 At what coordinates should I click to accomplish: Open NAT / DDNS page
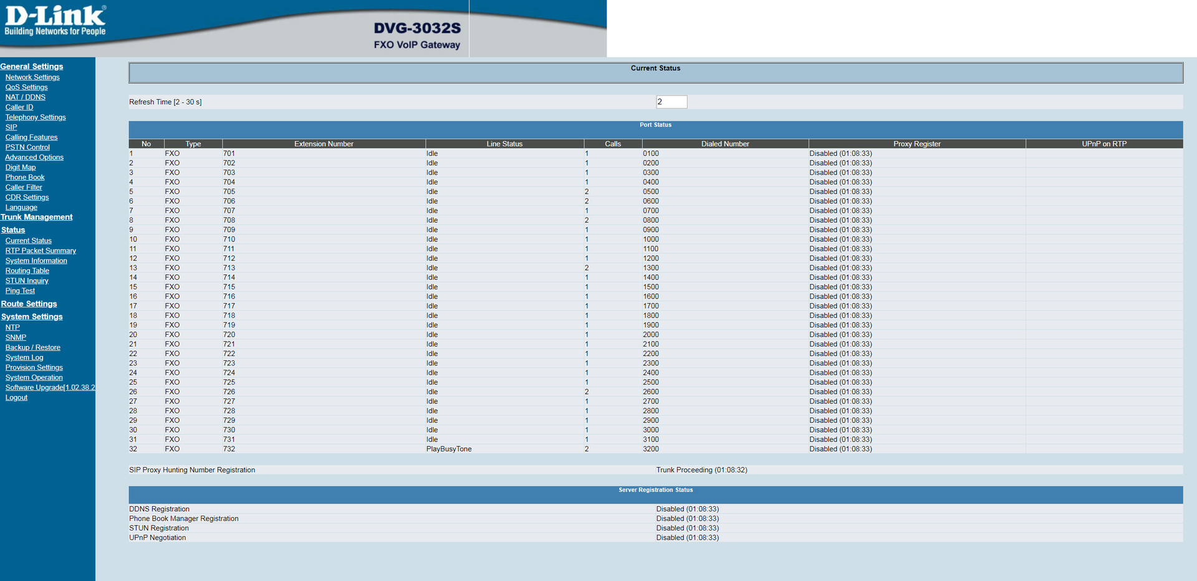pyautogui.click(x=26, y=97)
